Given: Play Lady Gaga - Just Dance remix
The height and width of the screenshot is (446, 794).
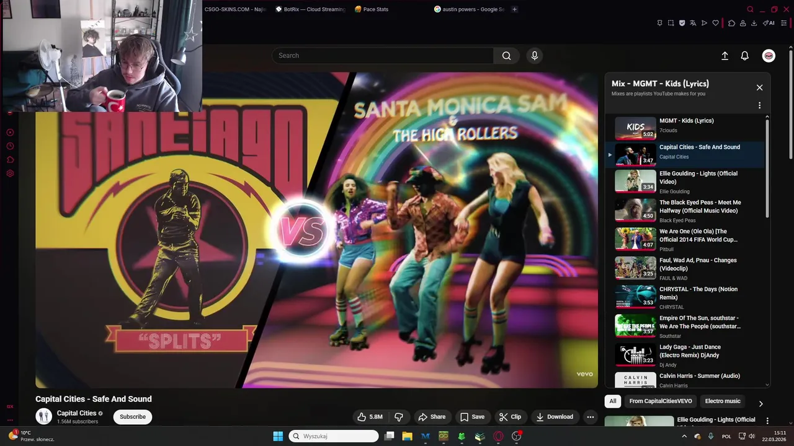Looking at the screenshot, I should click(x=685, y=355).
